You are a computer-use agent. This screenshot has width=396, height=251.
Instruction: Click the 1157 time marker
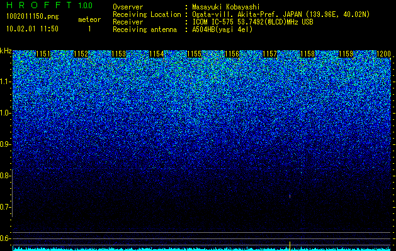(270, 54)
